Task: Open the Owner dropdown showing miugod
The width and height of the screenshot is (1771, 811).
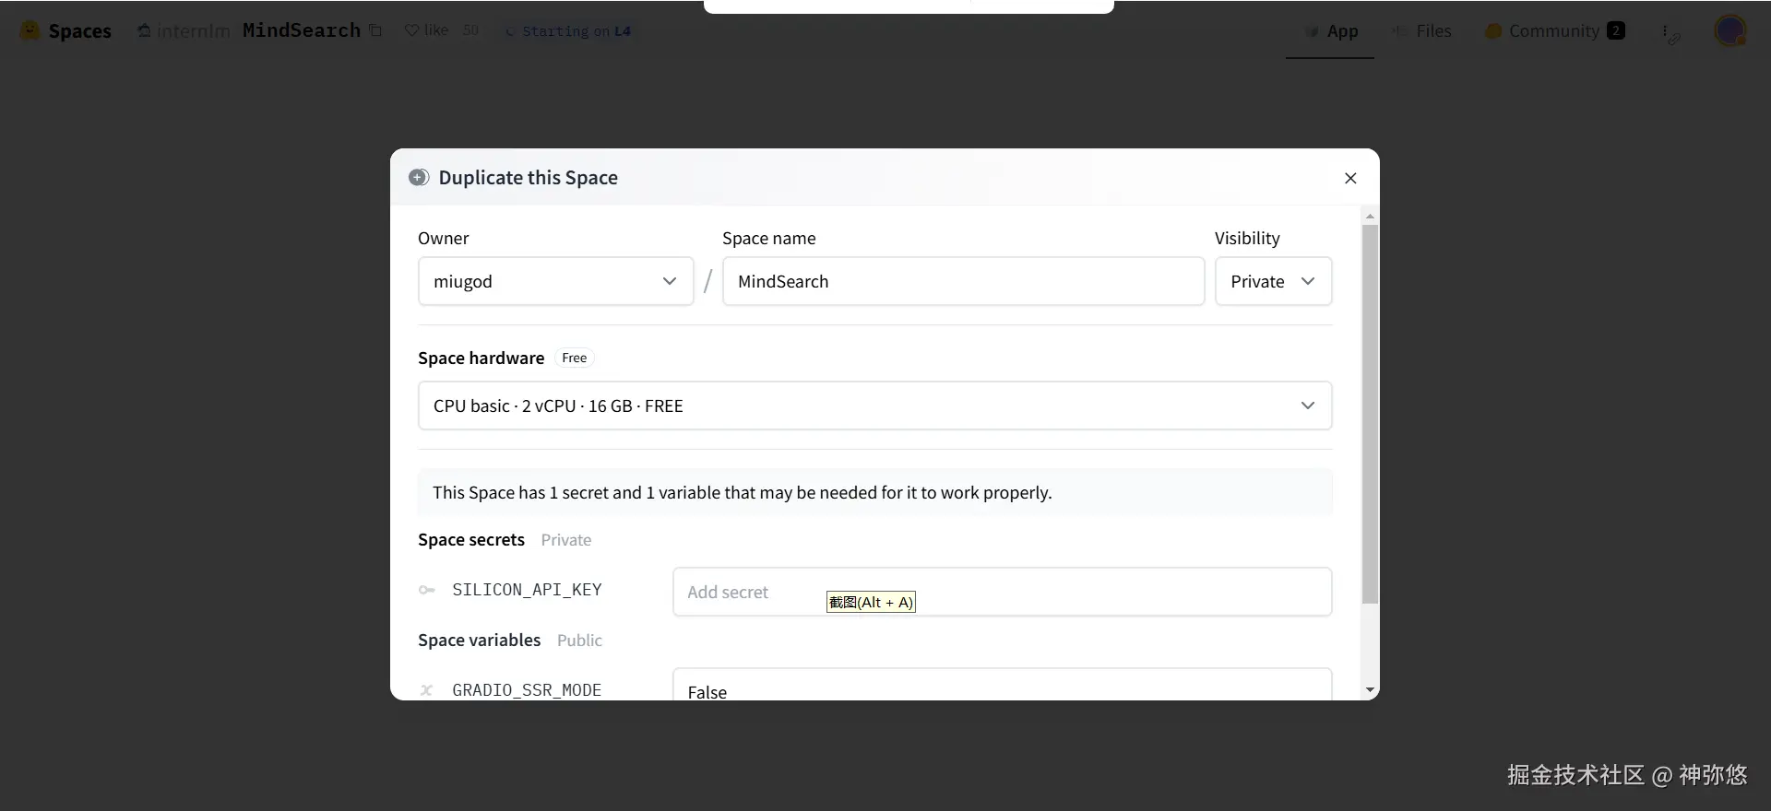Action: tap(555, 281)
